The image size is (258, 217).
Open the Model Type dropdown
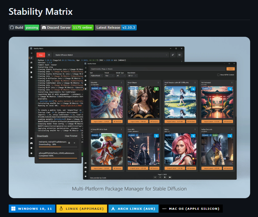[121, 76]
